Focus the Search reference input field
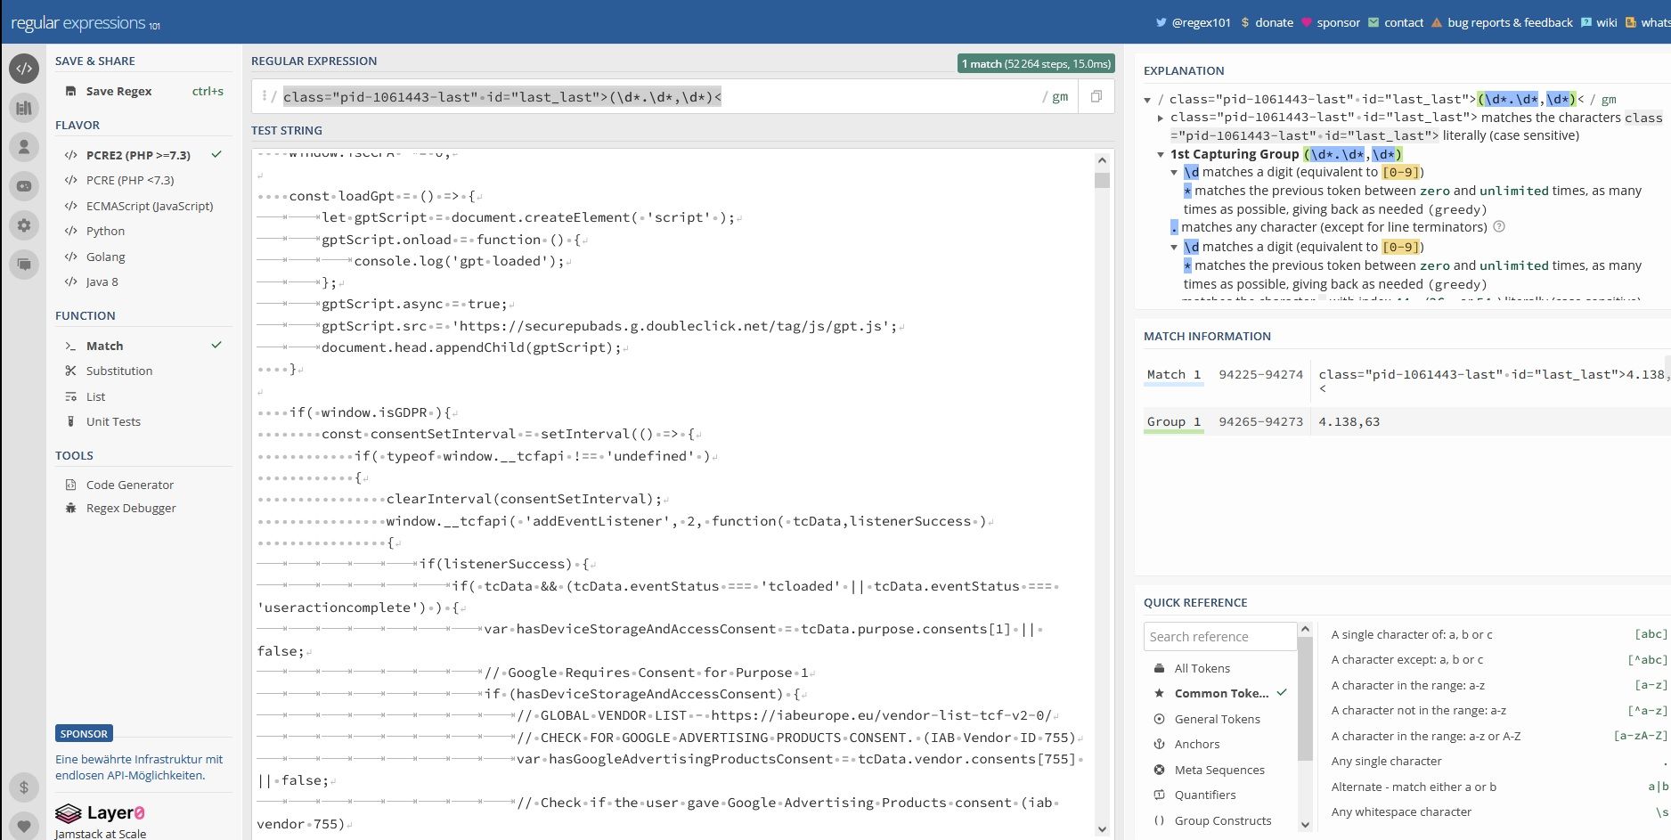Image resolution: width=1671 pixels, height=840 pixels. click(1219, 636)
